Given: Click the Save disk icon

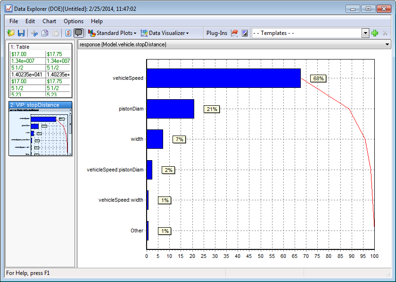Looking at the screenshot, I should (21, 33).
